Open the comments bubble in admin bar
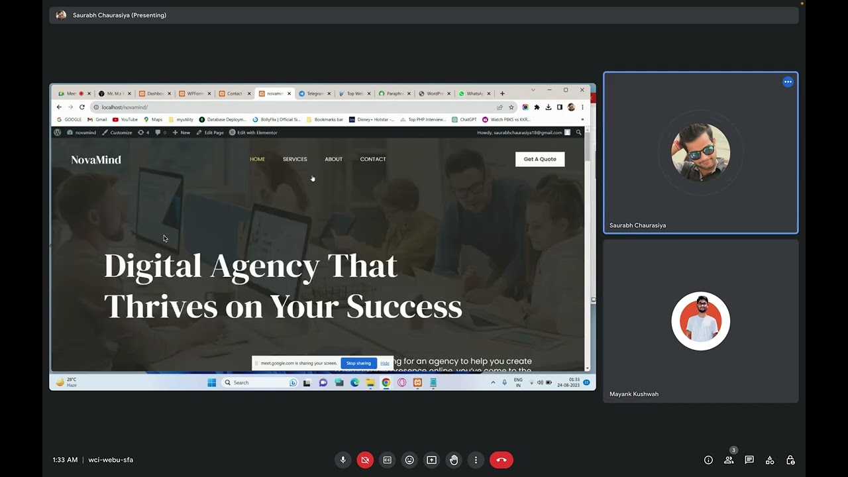Viewport: 848px width, 477px height. click(160, 132)
